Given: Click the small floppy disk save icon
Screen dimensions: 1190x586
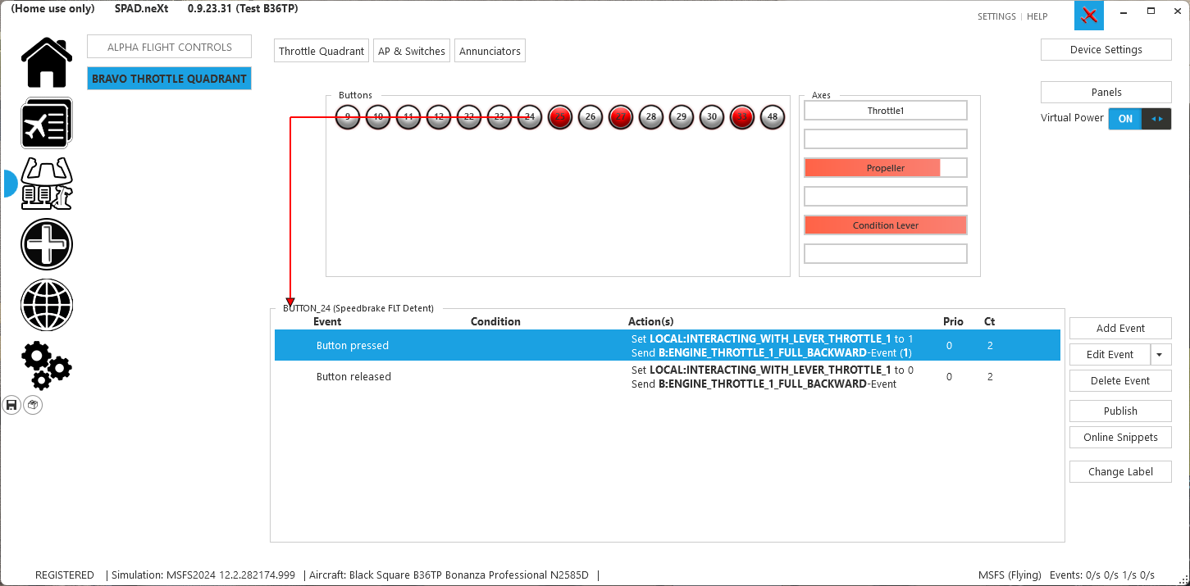Looking at the screenshot, I should [11, 405].
